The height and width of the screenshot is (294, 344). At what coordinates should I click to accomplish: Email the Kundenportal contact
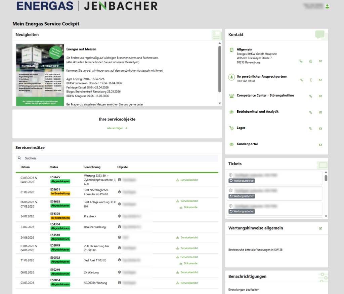pyautogui.click(x=320, y=145)
